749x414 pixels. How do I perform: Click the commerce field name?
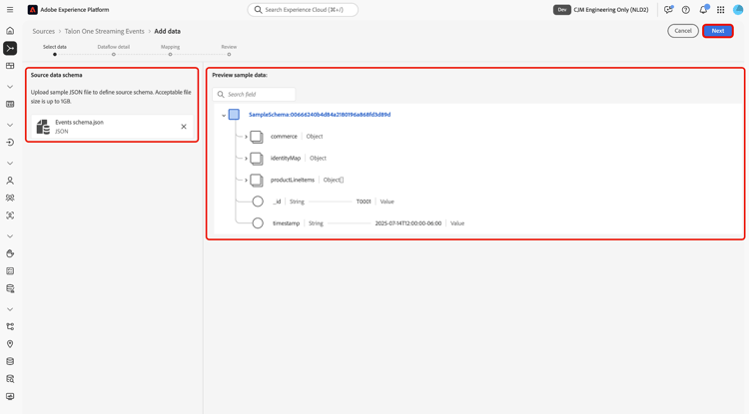pos(284,137)
